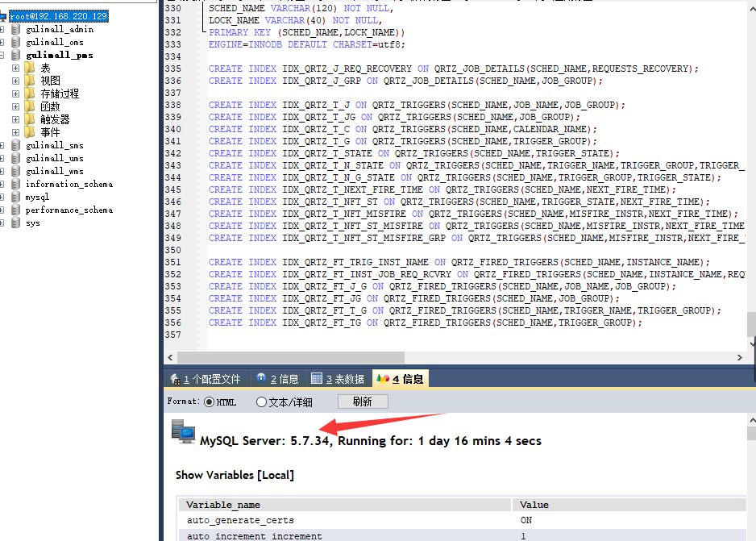Select the gulimall_pms database label
The height and width of the screenshot is (541, 756).
[60, 55]
